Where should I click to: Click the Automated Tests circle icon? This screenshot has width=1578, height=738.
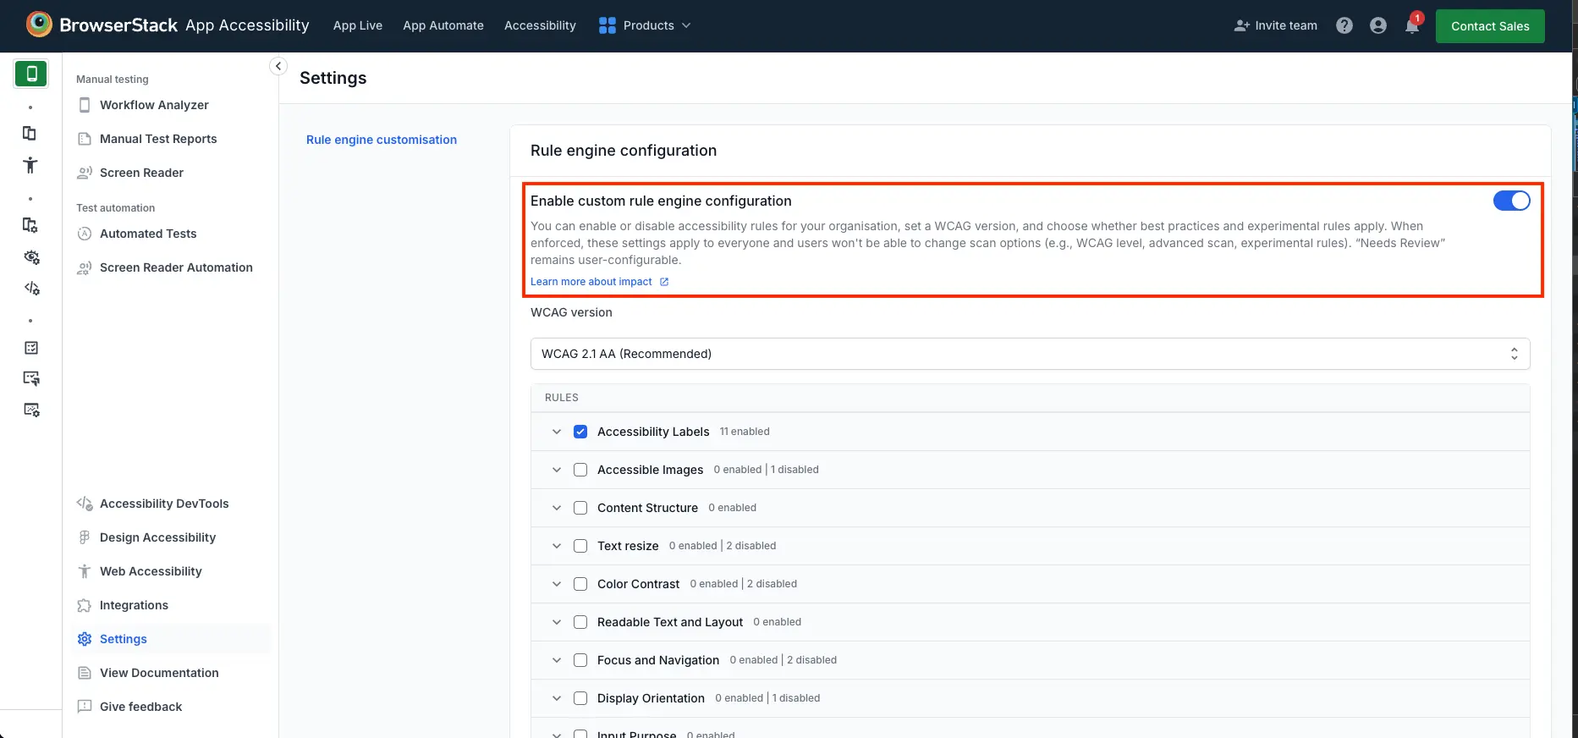pos(85,234)
